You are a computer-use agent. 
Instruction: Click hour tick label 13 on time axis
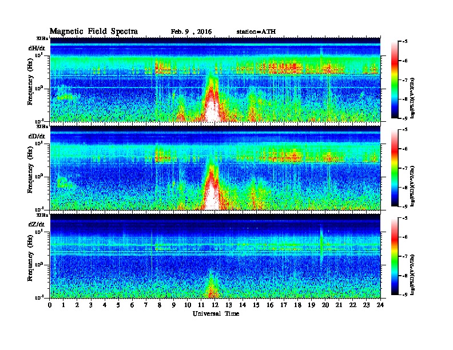(x=229, y=305)
